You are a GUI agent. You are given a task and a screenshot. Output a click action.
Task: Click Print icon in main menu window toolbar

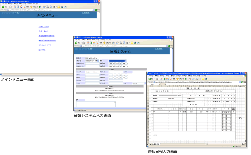[48, 7]
